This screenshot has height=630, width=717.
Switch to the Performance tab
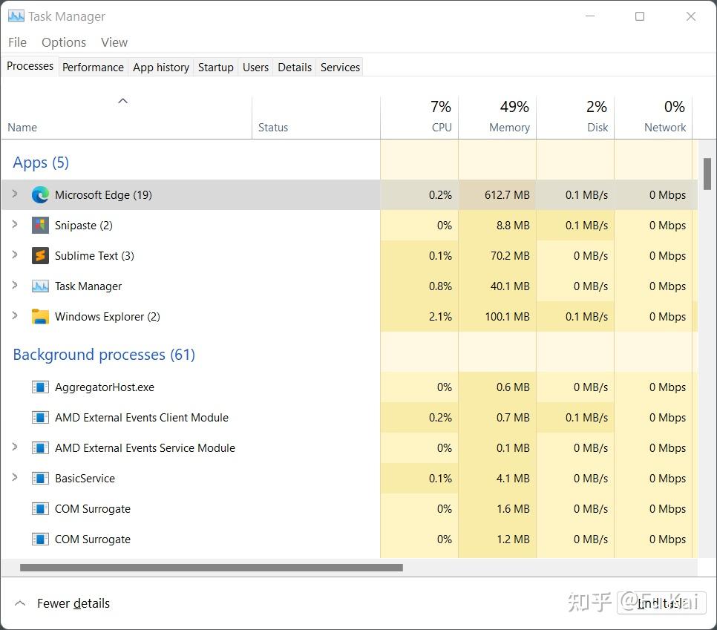coord(93,68)
